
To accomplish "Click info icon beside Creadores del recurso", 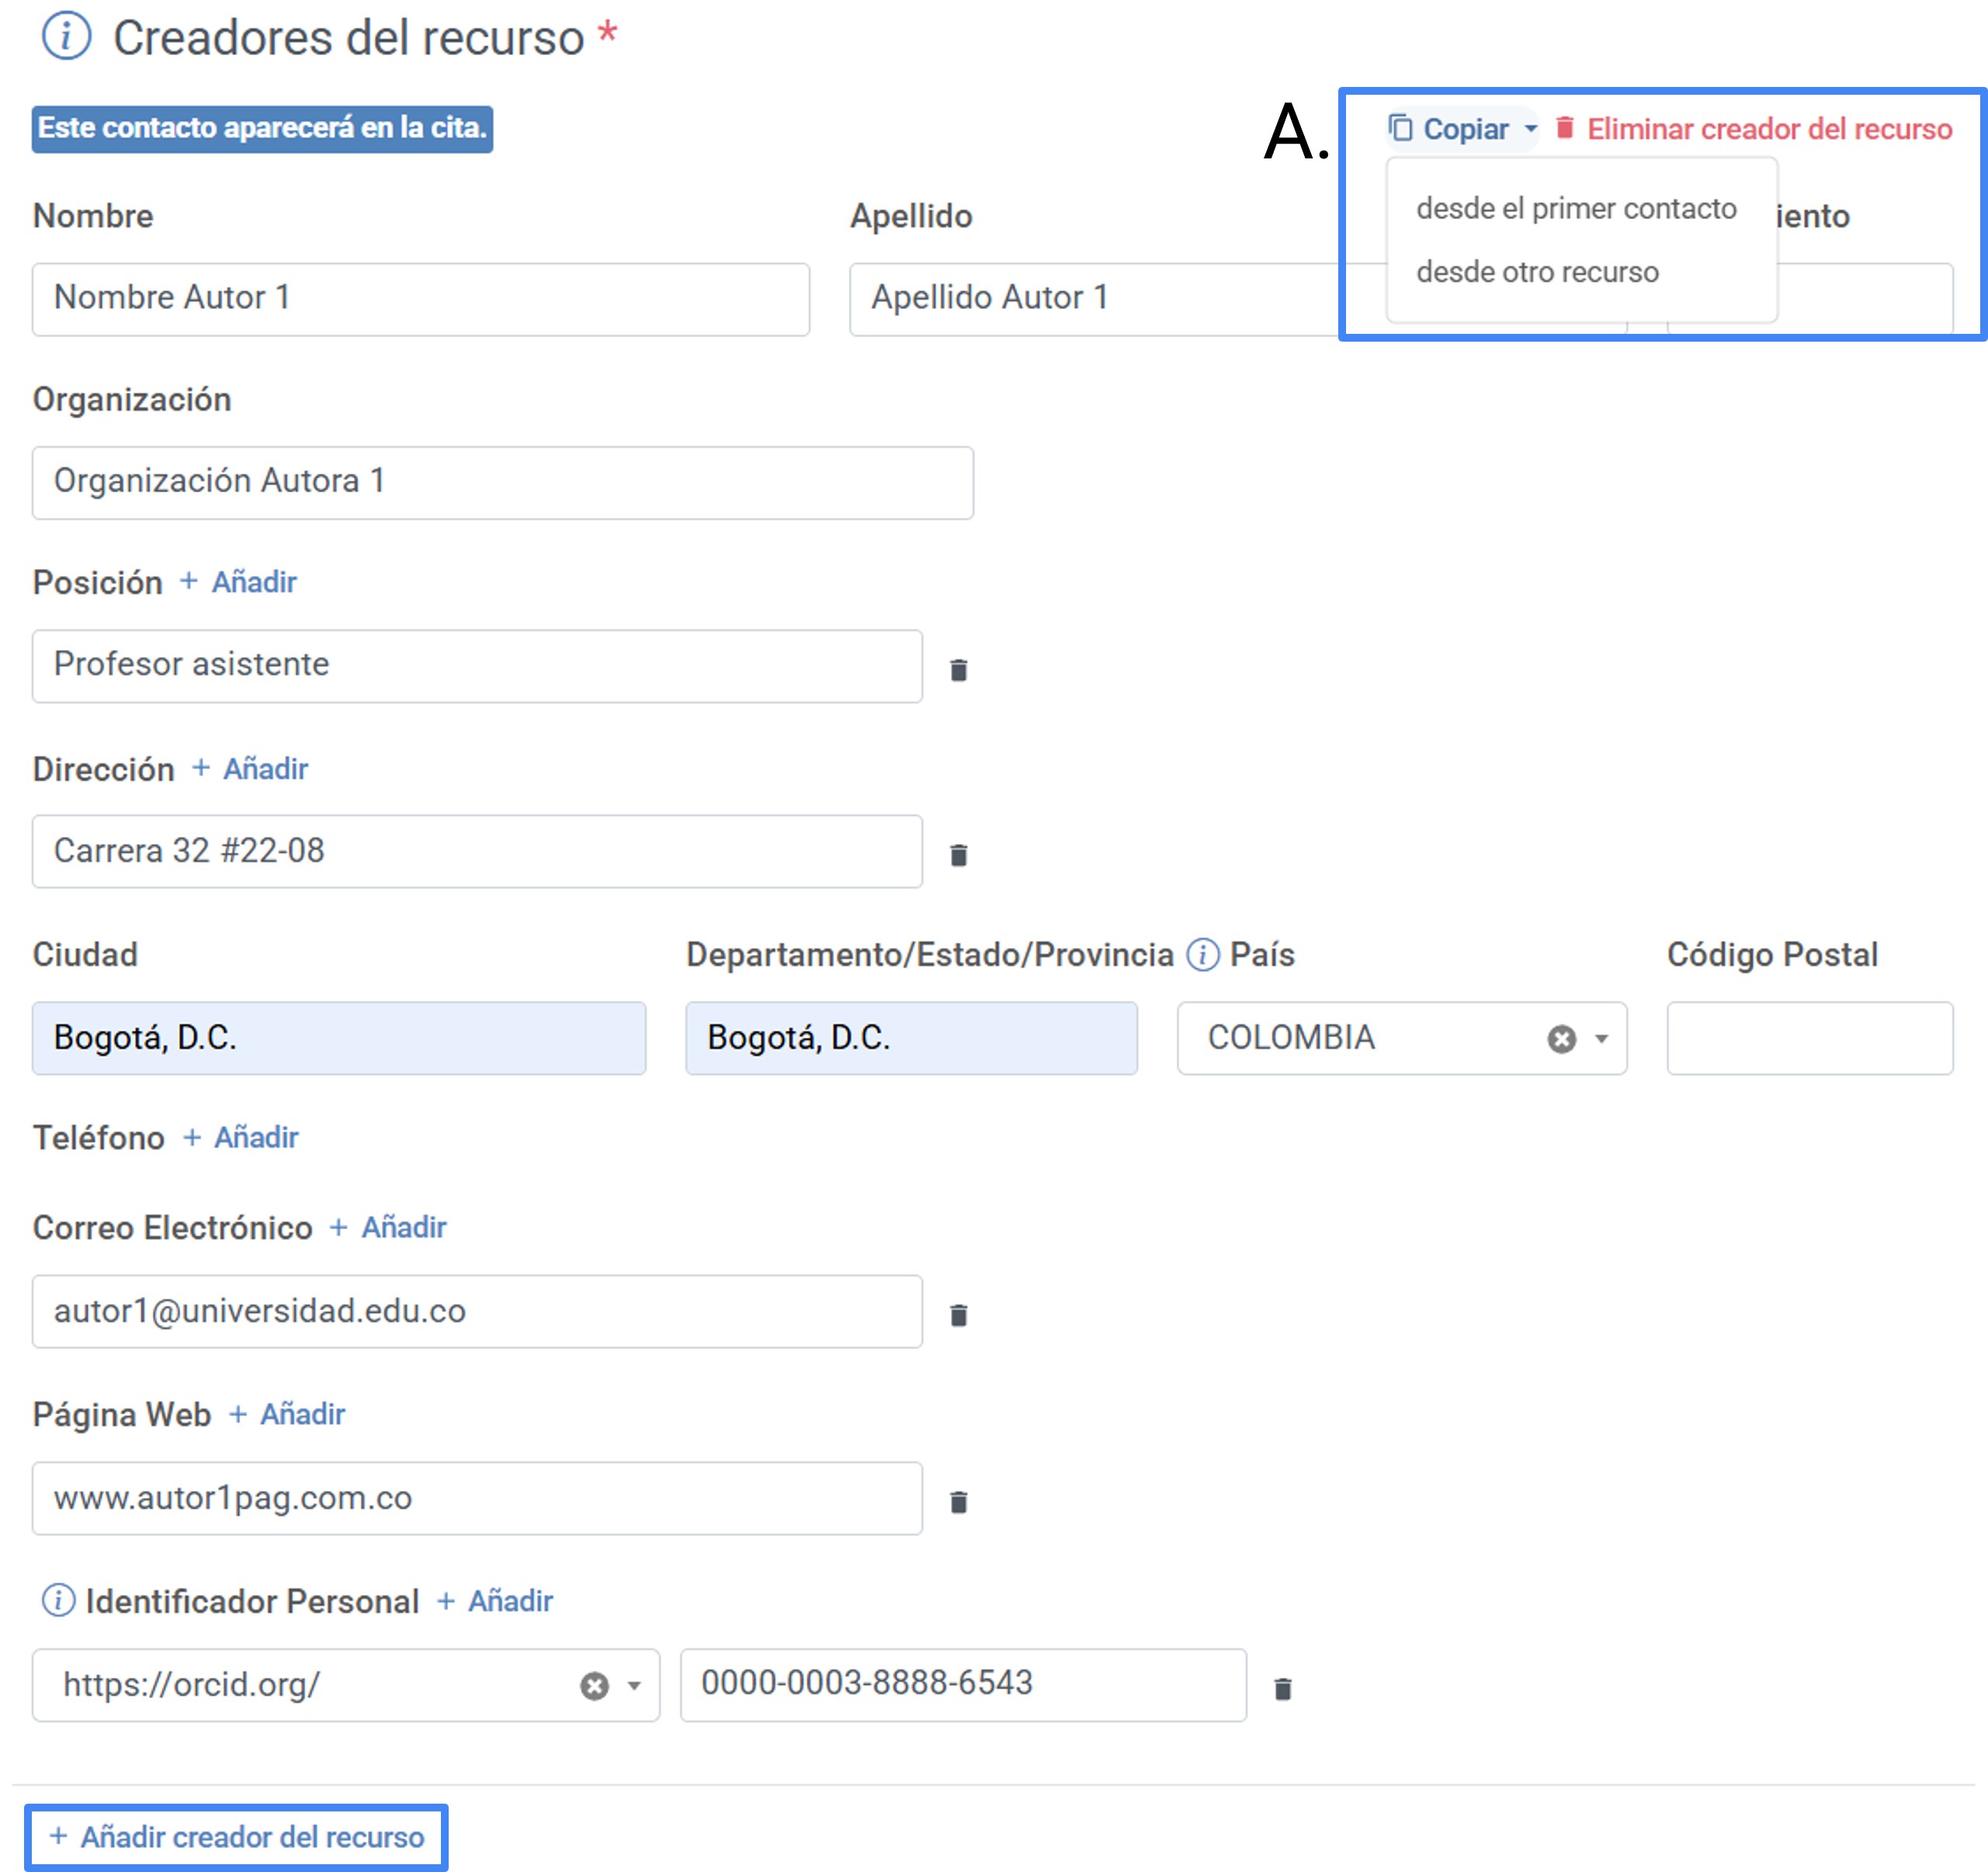I will pyautogui.click(x=66, y=37).
